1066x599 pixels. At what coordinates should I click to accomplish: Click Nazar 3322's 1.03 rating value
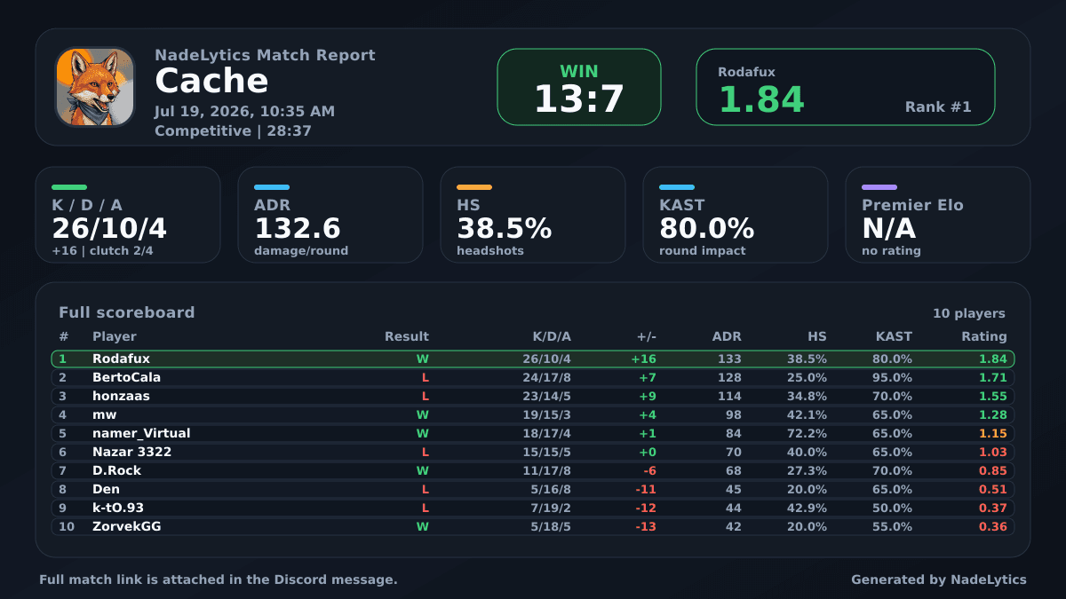tap(993, 453)
